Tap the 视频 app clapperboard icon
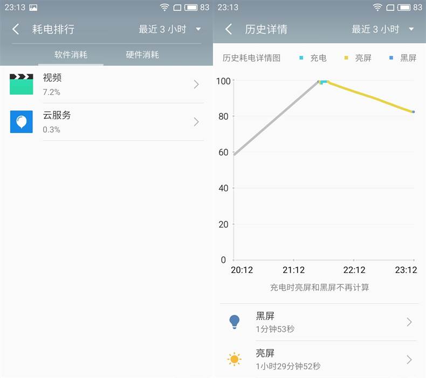This screenshot has height=378, width=426. (x=22, y=84)
